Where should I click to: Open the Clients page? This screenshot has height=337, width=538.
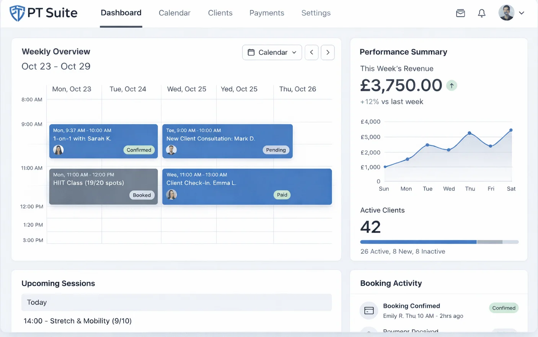220,13
